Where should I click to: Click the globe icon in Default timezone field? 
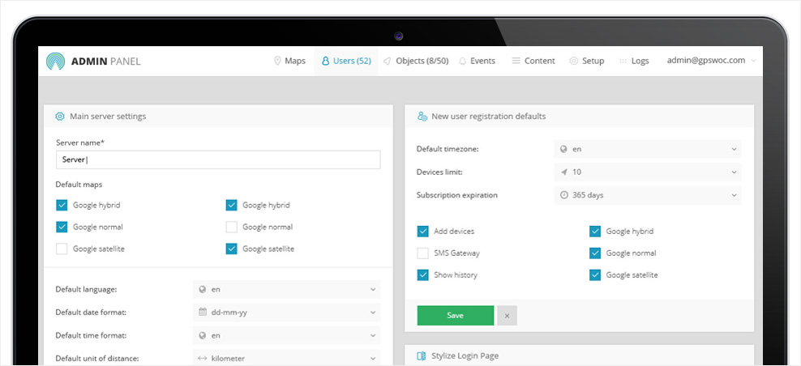tap(563, 149)
